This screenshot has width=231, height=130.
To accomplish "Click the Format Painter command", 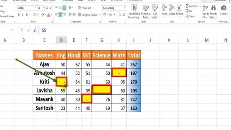I will [7, 16].
